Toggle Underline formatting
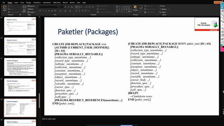The height and width of the screenshot is (126, 224). pyautogui.click(x=46, y=11)
